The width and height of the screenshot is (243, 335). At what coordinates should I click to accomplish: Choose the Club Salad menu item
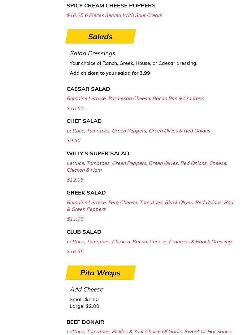click(84, 232)
